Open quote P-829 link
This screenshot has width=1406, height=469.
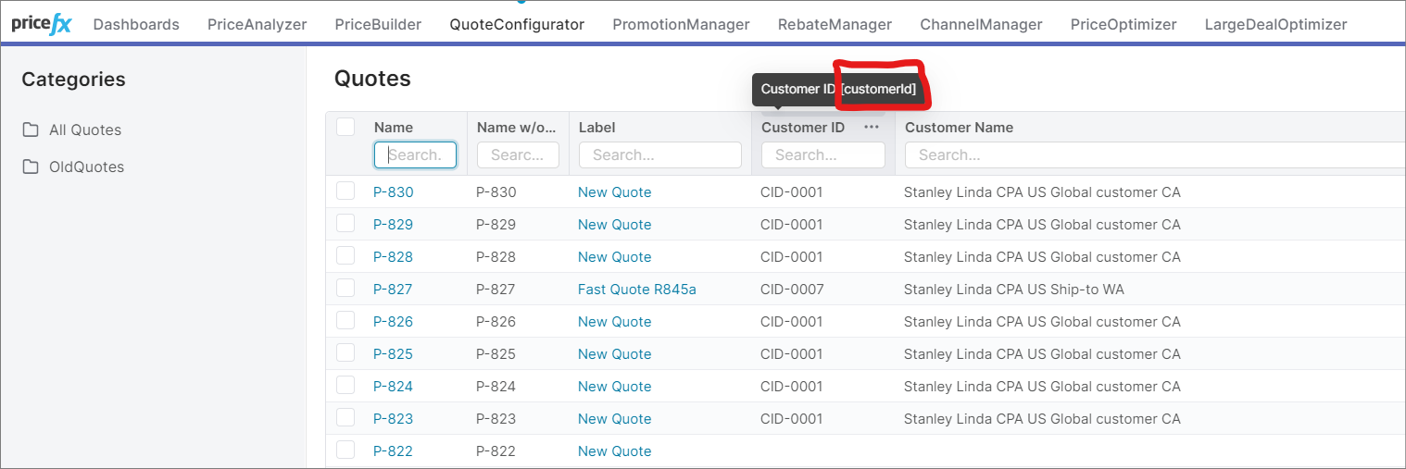coord(393,225)
